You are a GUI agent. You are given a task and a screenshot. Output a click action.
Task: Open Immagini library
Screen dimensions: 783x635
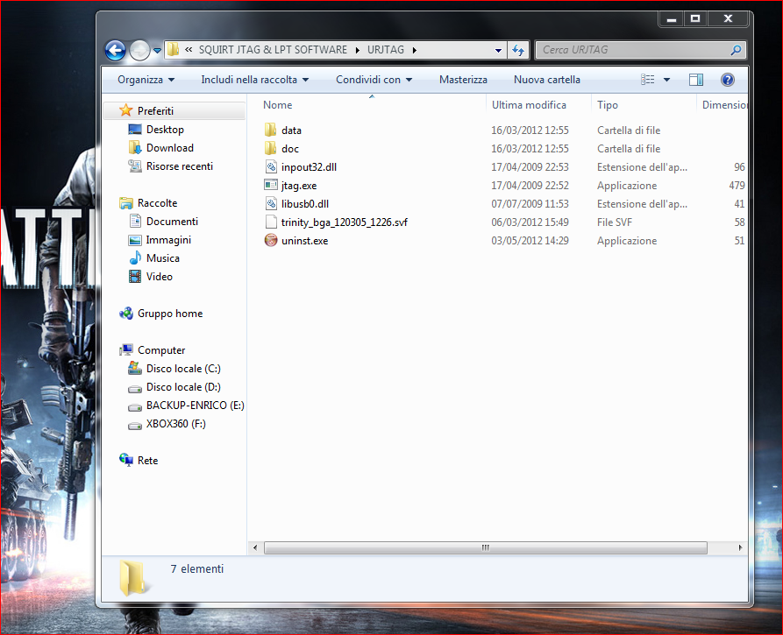[168, 240]
